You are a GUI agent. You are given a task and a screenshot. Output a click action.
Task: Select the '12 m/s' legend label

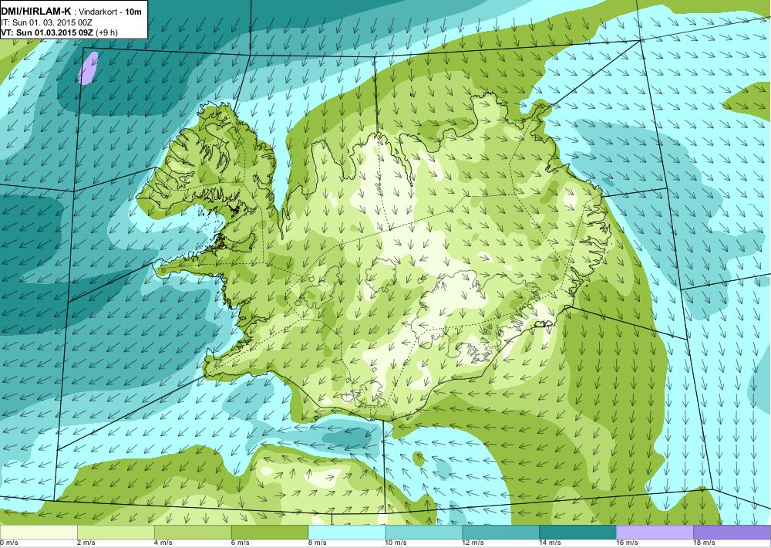click(x=473, y=543)
